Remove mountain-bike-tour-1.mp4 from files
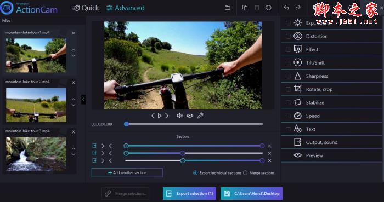The width and height of the screenshot is (384, 202). pos(74,33)
